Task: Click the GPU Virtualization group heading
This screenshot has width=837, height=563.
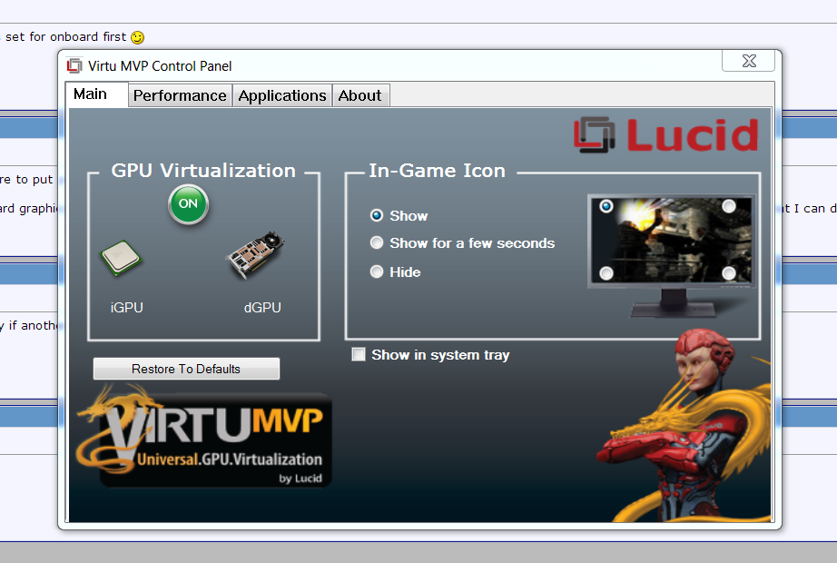Action: pos(203,171)
